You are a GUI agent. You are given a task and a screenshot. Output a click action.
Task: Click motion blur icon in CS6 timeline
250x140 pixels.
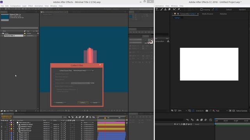tap(83, 117)
